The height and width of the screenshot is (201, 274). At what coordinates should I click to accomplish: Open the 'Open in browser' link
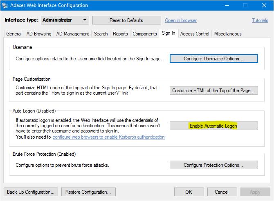(x=181, y=20)
